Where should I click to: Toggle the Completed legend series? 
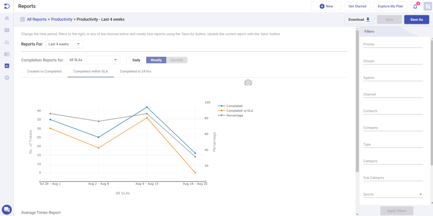230,106
